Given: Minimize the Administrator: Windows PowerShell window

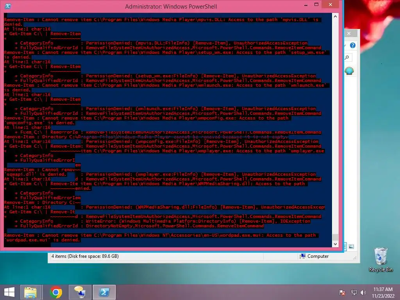Looking at the screenshot, I should click(306, 5).
